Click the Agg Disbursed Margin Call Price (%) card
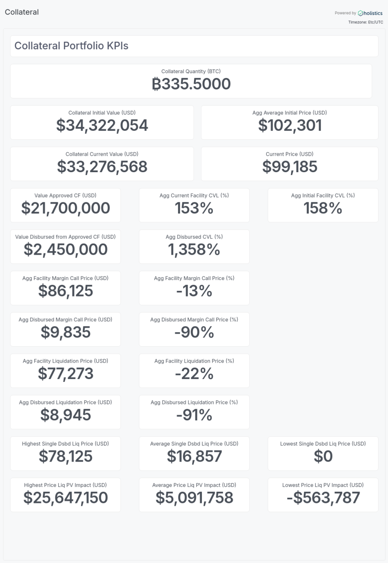 click(194, 329)
